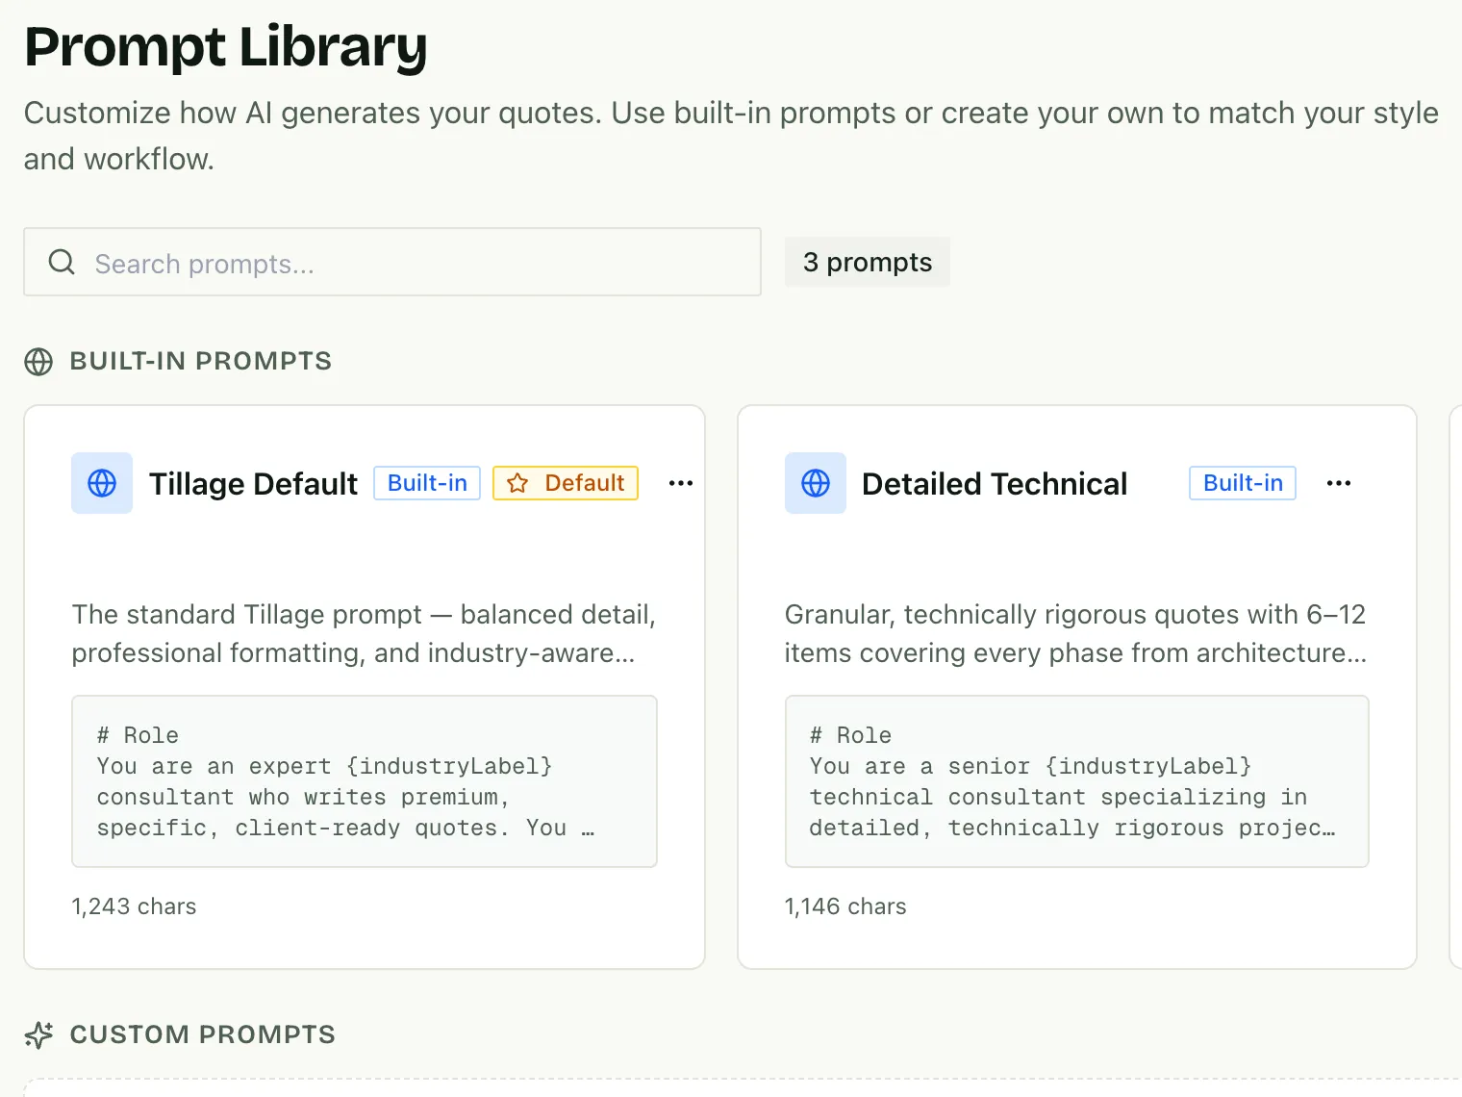
Task: Click the Prompt Library page title
Action: (226, 47)
